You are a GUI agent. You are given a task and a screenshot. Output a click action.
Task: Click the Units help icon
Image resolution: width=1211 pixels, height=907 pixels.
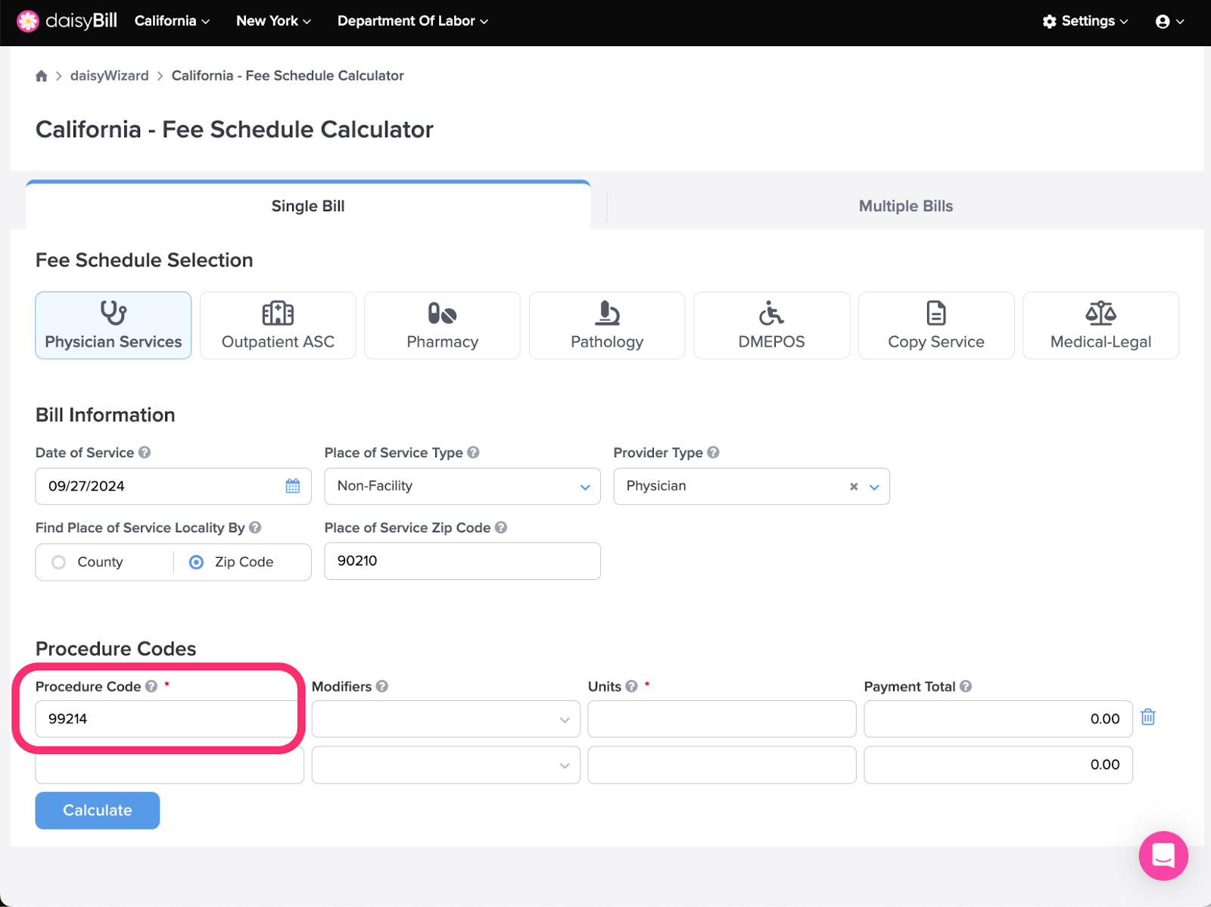click(631, 686)
